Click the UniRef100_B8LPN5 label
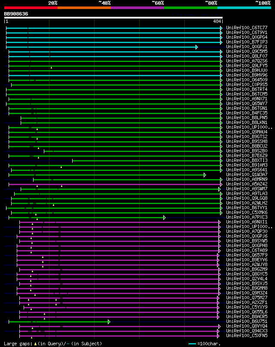Image resolution: width=275 pixels, height=347 pixels. (247, 118)
